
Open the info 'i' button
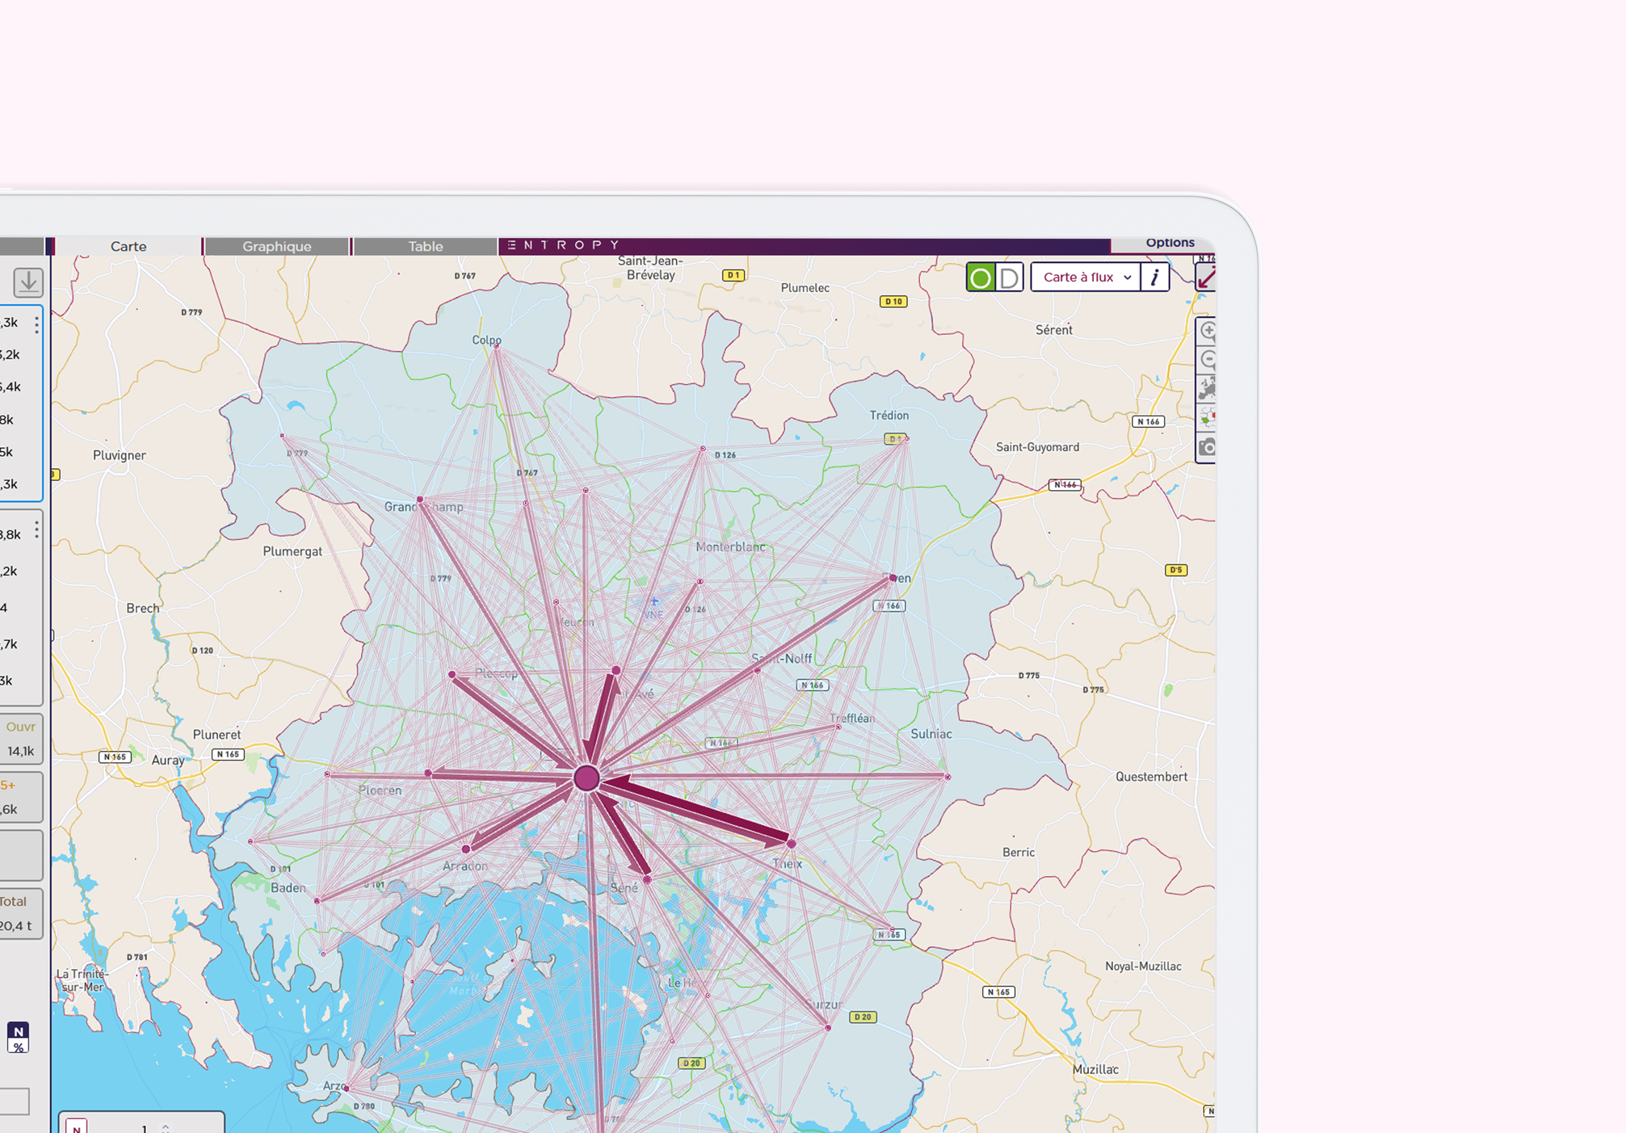pos(1154,277)
